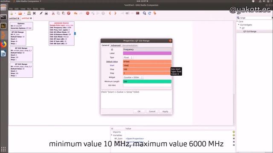273x153 pixels.
Task: Save the current flow graph
Action: (29, 13)
